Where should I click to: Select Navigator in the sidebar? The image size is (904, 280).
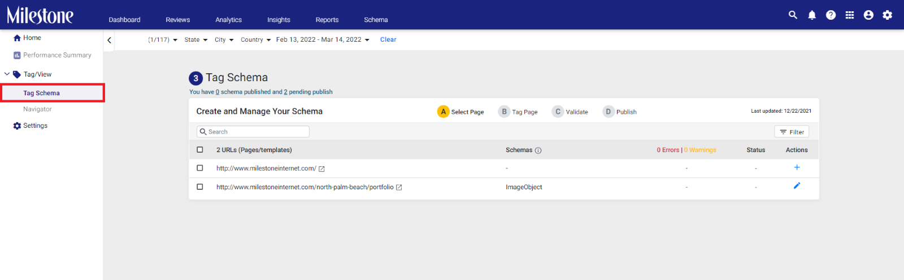[37, 109]
